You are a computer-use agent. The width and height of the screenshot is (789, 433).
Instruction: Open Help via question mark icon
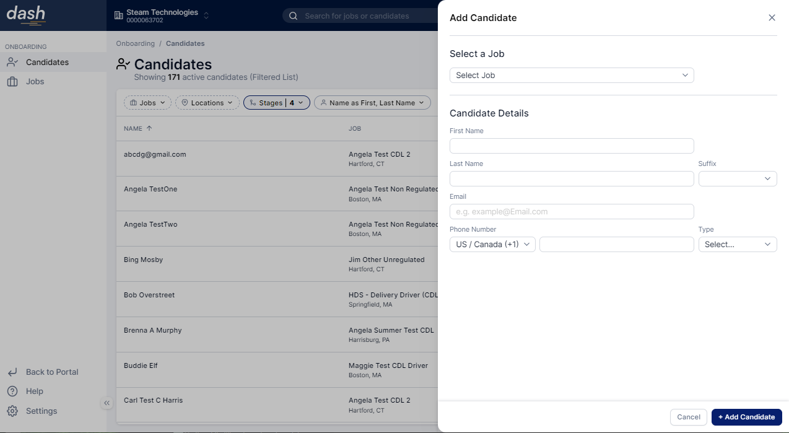click(12, 391)
